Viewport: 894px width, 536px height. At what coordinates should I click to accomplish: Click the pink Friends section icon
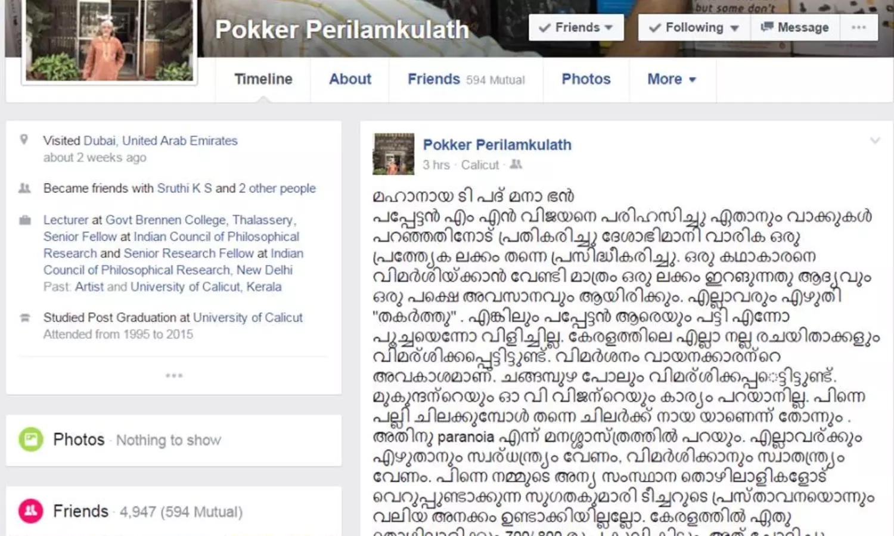tap(30, 511)
